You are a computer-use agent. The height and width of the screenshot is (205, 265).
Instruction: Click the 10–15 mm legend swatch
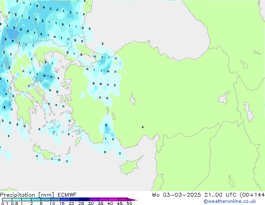[x=55, y=200]
